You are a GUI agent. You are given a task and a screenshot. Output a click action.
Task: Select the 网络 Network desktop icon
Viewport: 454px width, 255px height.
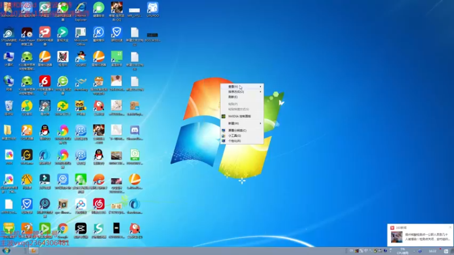point(9,83)
